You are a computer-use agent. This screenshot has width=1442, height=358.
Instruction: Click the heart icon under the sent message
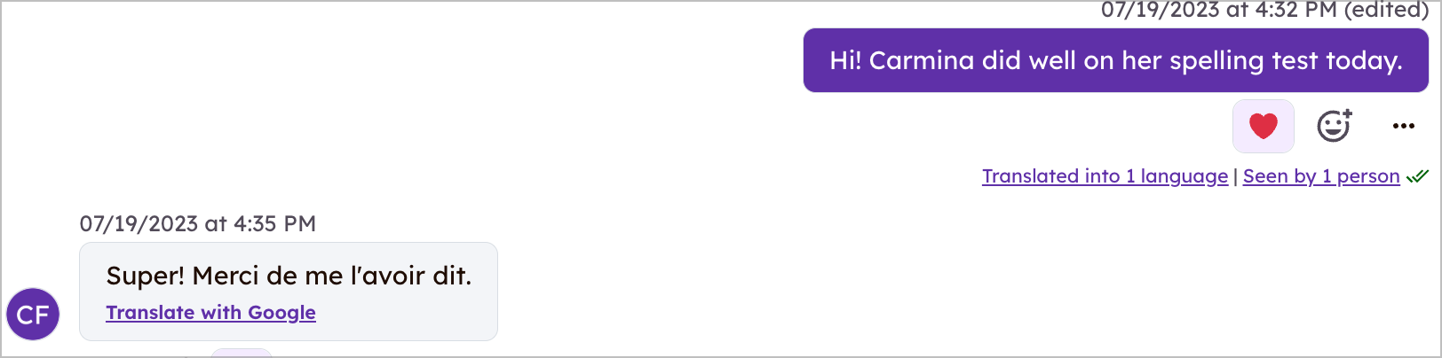click(x=1263, y=126)
